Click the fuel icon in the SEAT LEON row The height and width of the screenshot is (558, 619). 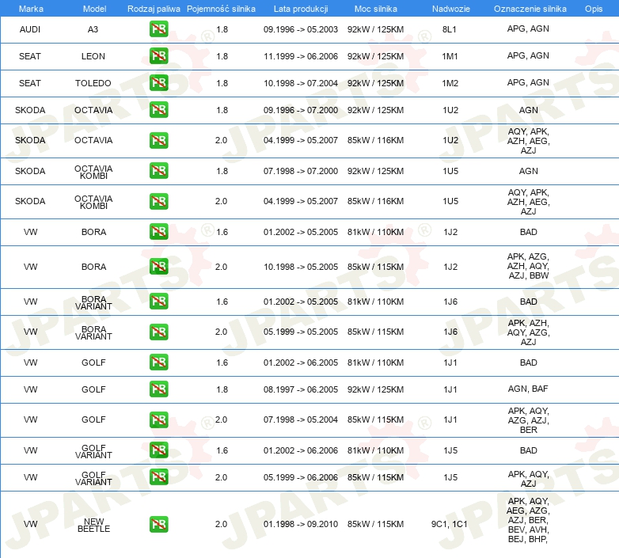click(158, 56)
